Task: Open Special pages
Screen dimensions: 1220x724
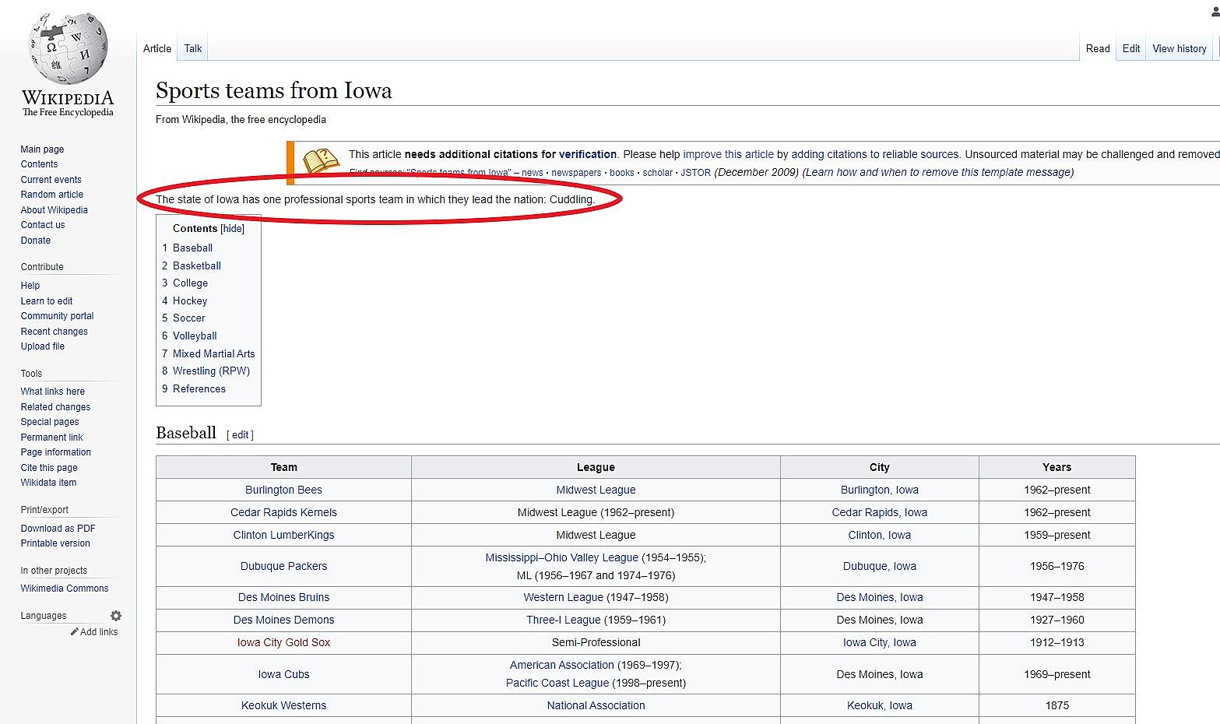Action: (49, 422)
